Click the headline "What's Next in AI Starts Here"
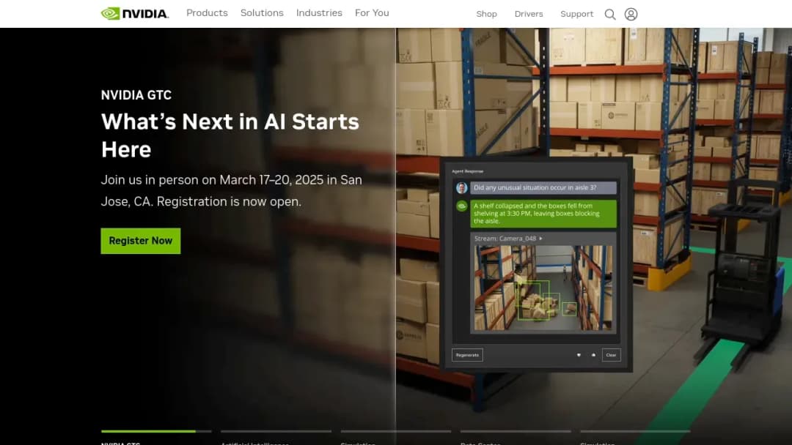The height and width of the screenshot is (445, 792). 230,135
